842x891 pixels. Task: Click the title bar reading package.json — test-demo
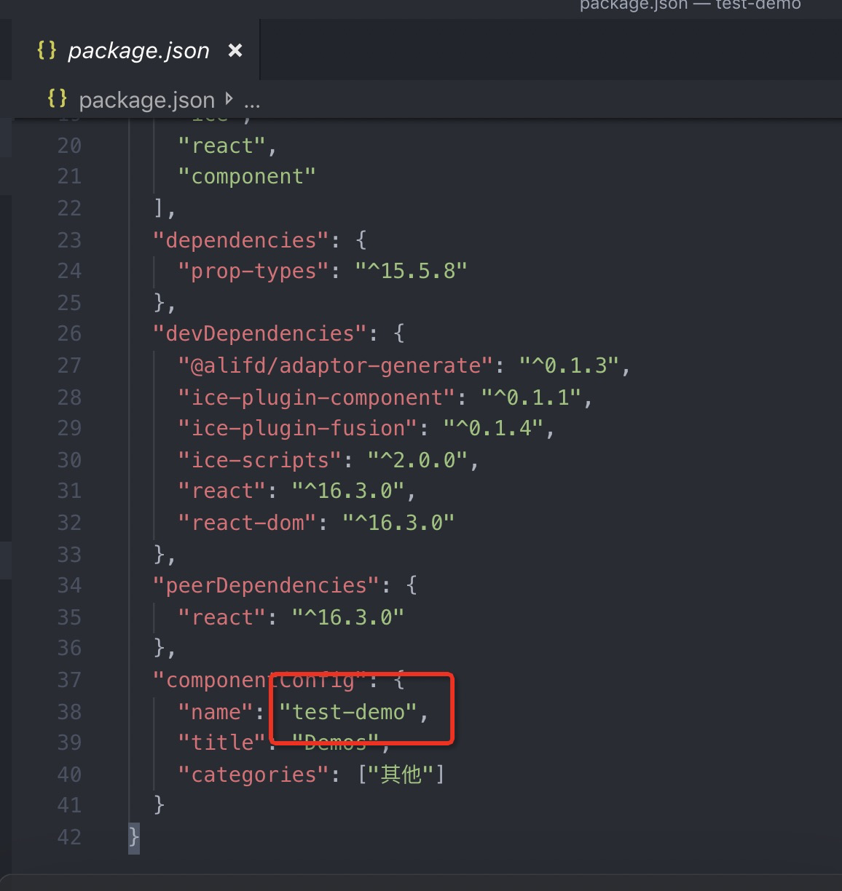coord(690,6)
